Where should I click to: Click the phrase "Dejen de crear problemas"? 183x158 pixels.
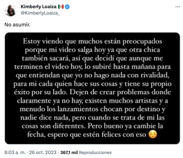[110, 92]
